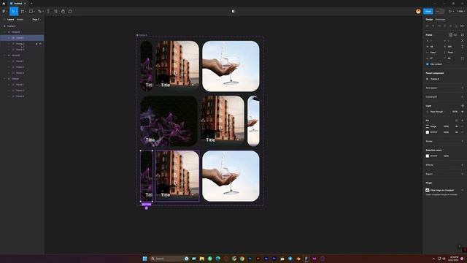
Task: Open fill styles icon
Action: tap(456, 121)
